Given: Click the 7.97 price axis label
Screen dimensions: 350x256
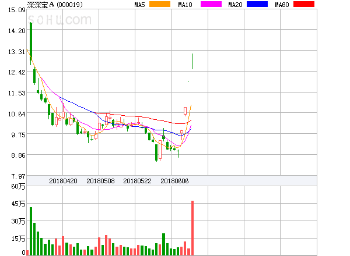Looking at the screenshot, I should (x=18, y=176).
